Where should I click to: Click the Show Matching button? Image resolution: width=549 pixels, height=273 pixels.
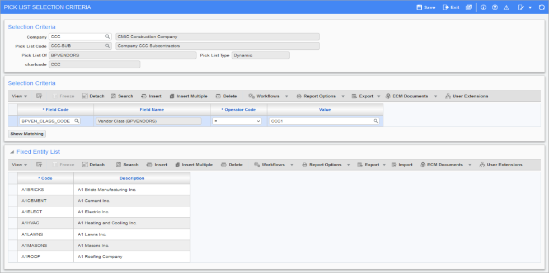click(27, 134)
